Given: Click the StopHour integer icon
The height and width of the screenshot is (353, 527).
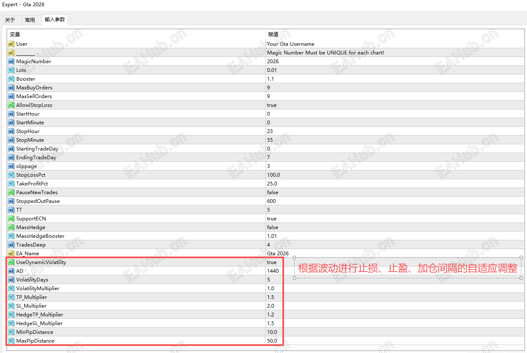Looking at the screenshot, I should (11, 131).
